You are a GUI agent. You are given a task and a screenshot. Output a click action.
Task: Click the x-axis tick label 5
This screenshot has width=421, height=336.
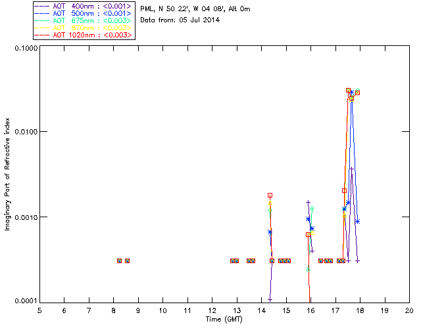tap(39, 310)
